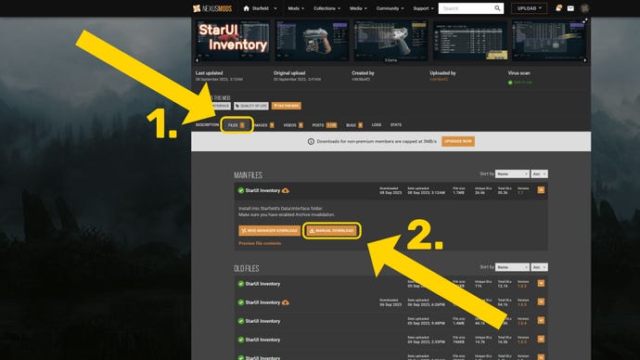The image size is (640, 360).
Task: Open the fourth gallery thumbnail with item list
Action: click(x=469, y=41)
